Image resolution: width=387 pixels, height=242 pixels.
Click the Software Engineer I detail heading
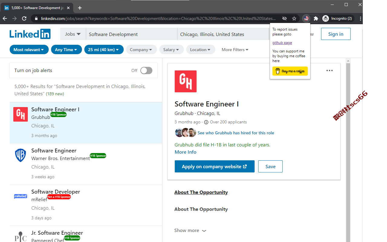[207, 104]
